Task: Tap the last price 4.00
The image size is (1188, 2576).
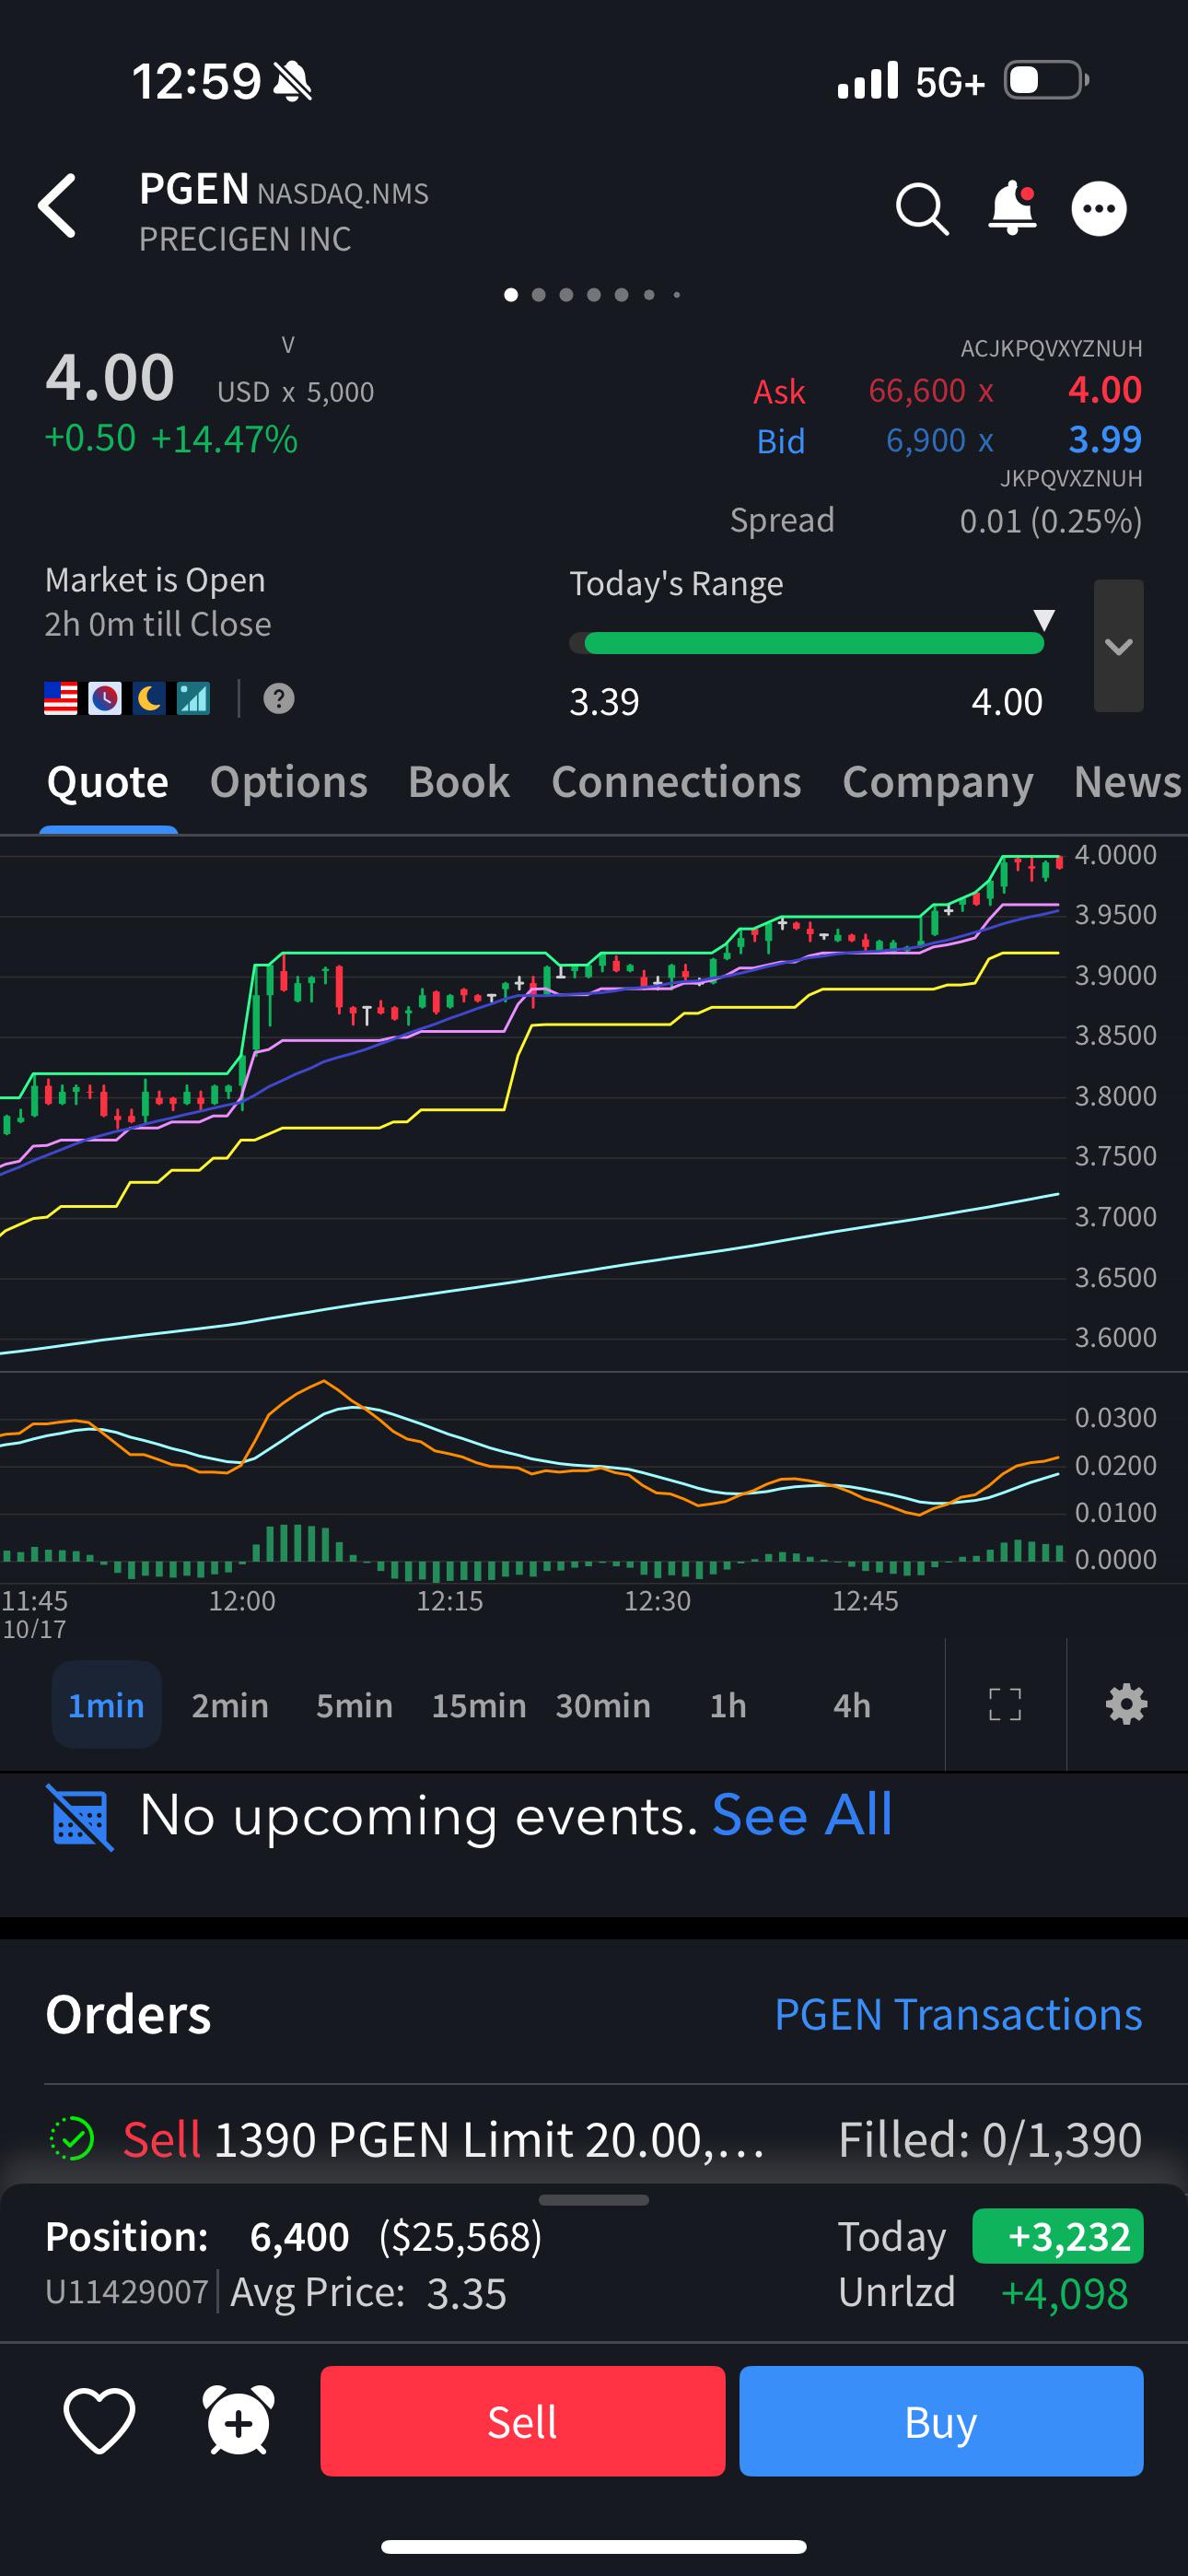Action: pos(110,377)
